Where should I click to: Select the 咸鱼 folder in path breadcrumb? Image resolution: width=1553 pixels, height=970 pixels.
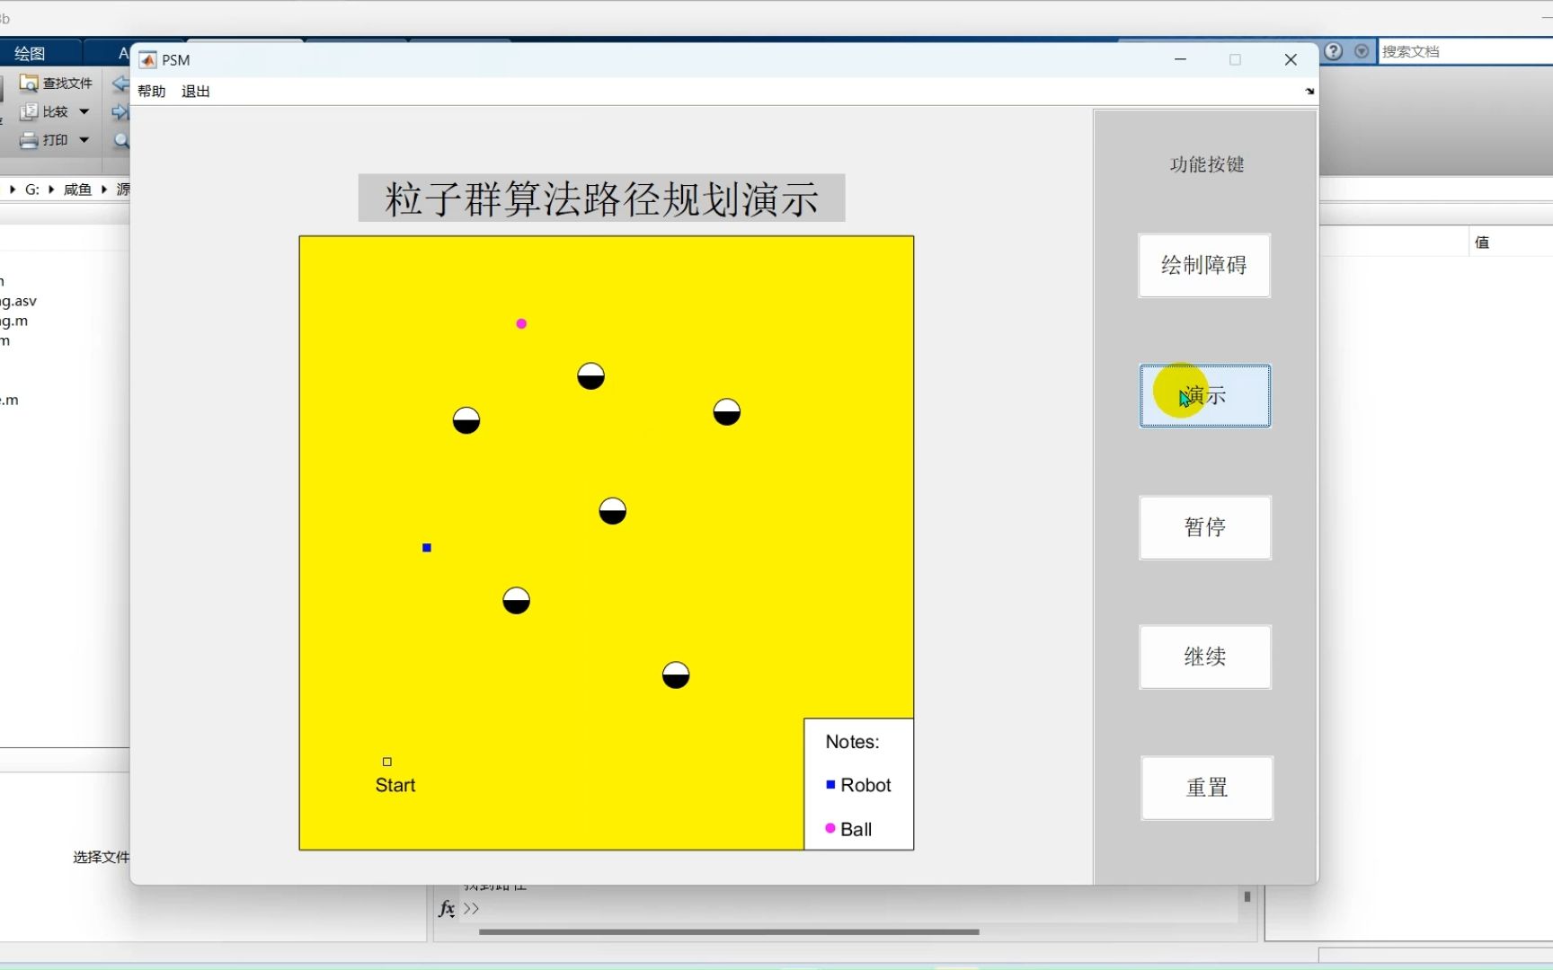pos(77,190)
